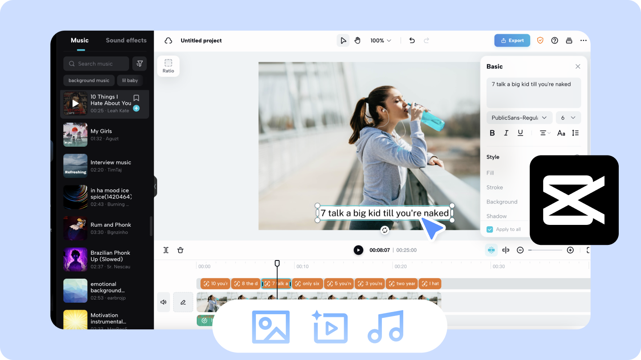Click the timeline zoom slider
The image size is (641, 360).
pos(545,250)
